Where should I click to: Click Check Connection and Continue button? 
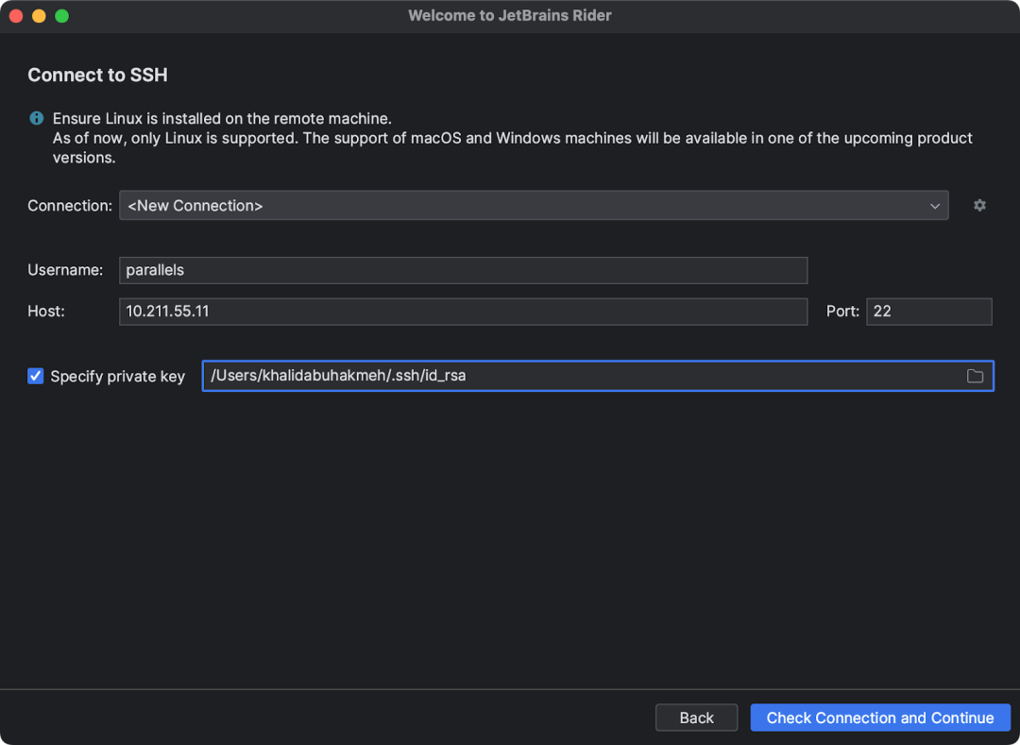point(880,718)
